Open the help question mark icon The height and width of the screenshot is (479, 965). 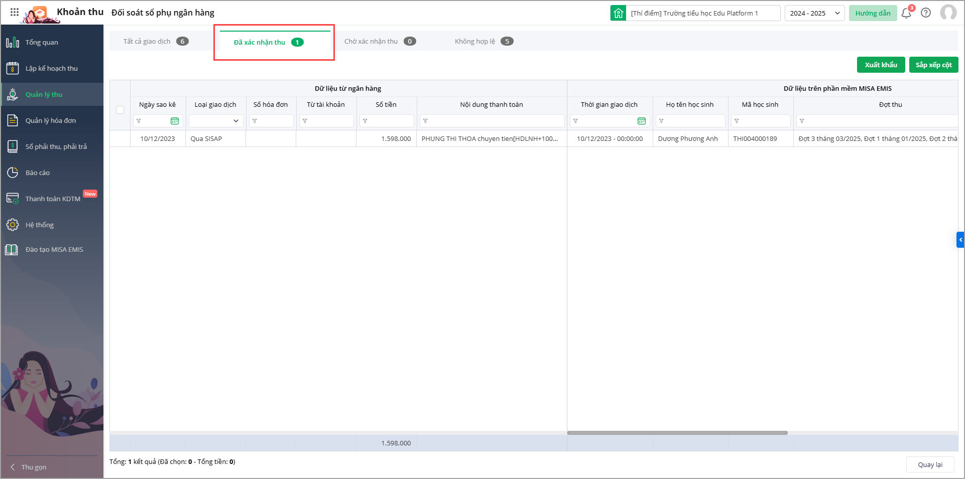click(926, 13)
